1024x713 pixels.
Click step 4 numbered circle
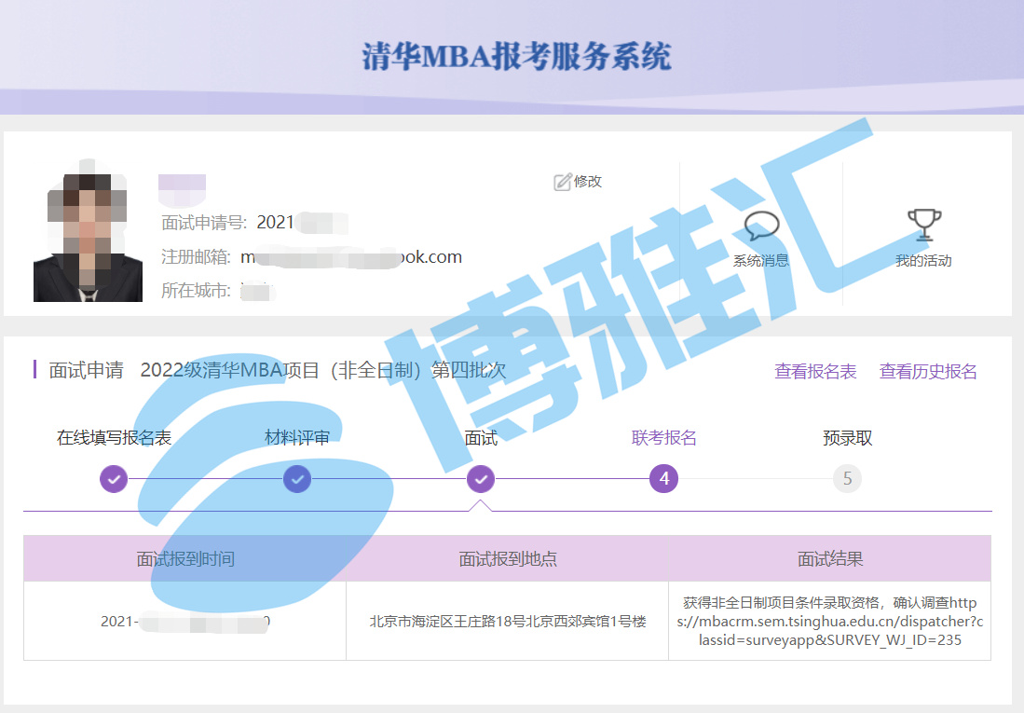[664, 479]
